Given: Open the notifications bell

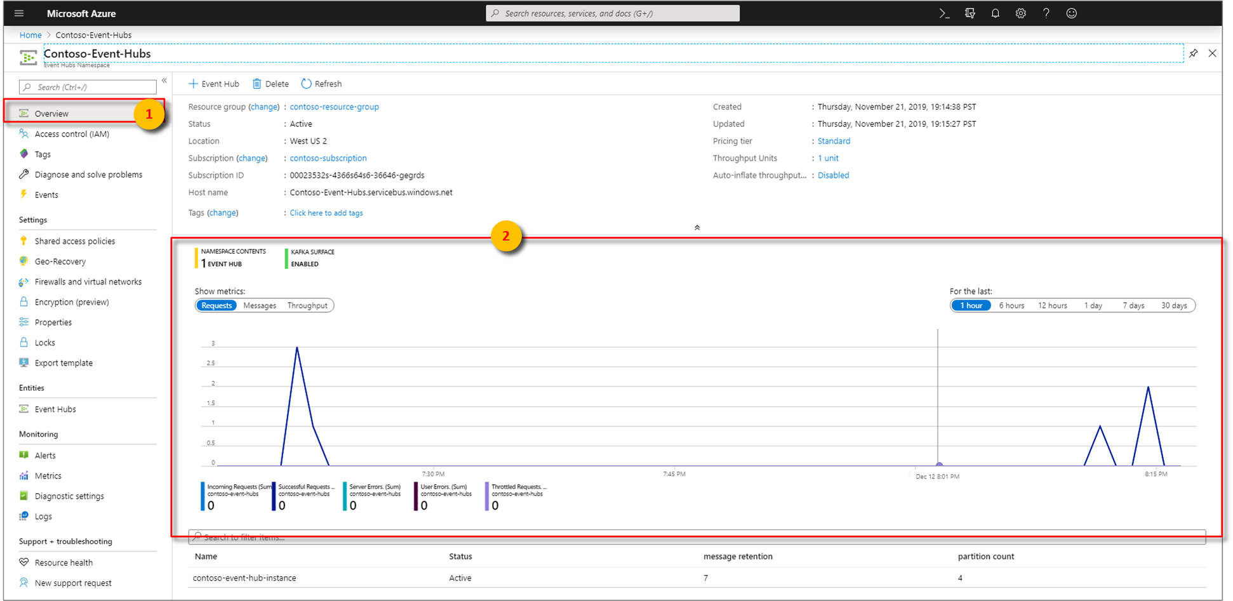Looking at the screenshot, I should 995,13.
